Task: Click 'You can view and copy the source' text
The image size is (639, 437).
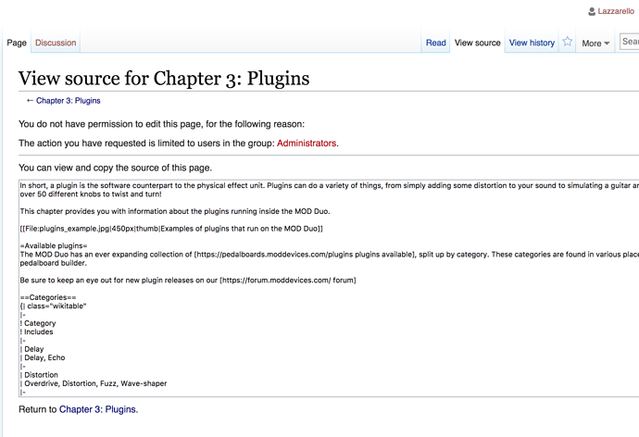Action: click(x=116, y=168)
